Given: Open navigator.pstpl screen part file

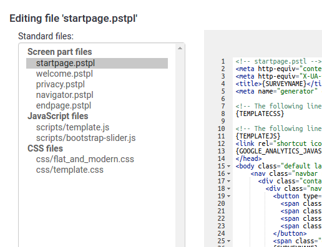Looking at the screenshot, I should [65, 95].
